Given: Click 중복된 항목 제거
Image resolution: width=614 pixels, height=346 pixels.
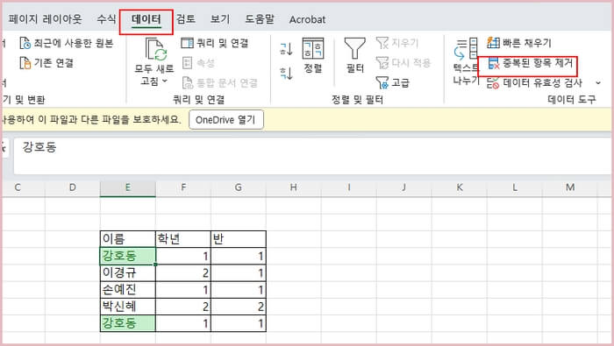Looking at the screenshot, I should 530,63.
